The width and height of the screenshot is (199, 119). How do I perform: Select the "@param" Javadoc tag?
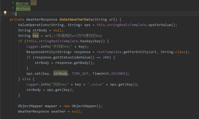[22, 3]
